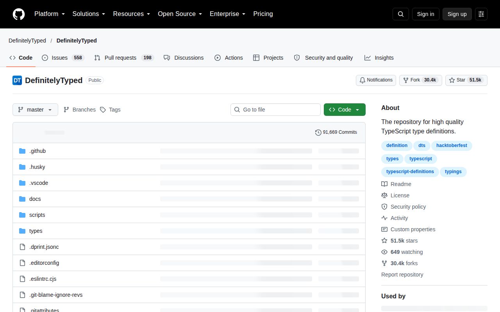
Task: Open the Discussions tab
Action: 184,58
